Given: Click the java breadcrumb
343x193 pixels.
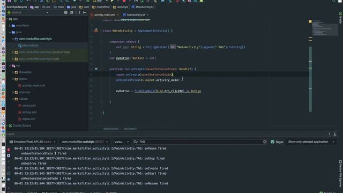Looking at the screenshot, I should pyautogui.click(x=72, y=7).
